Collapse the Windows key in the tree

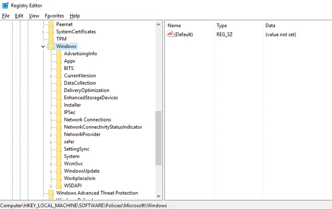click(43, 47)
